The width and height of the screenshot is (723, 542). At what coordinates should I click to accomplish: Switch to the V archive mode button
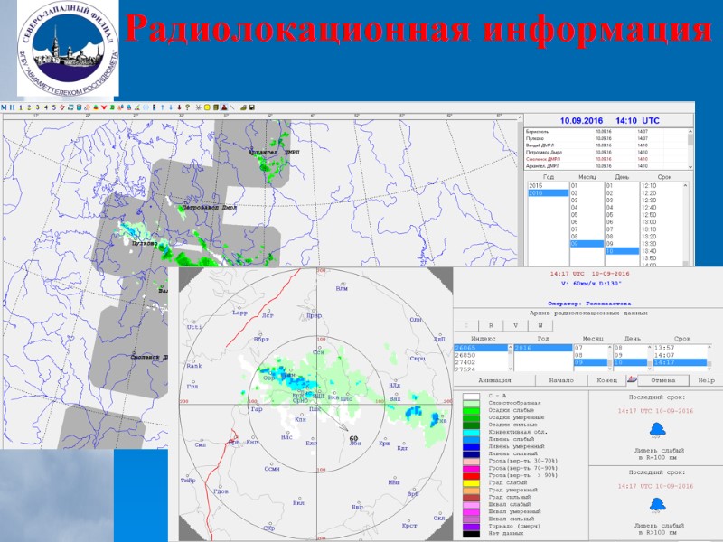tap(515, 325)
